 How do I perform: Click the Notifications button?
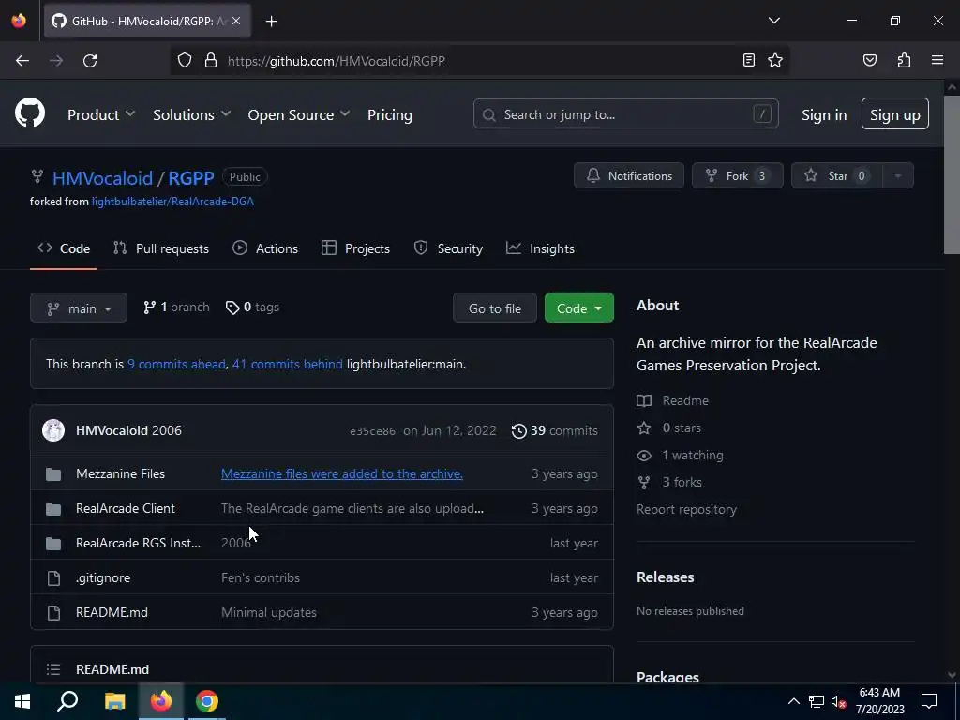(629, 175)
